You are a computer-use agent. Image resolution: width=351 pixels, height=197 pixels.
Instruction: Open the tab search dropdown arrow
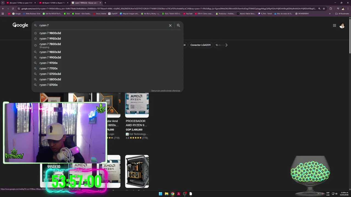[x=3, y=3]
